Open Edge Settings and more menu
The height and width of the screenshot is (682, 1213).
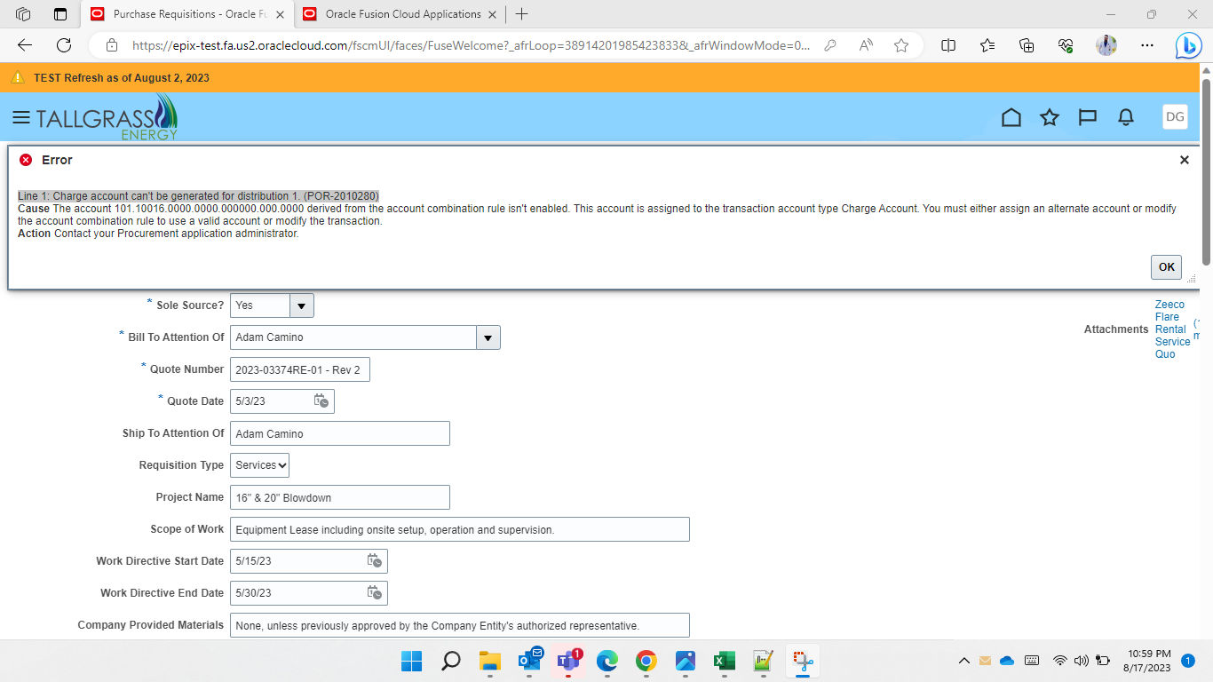coord(1147,45)
